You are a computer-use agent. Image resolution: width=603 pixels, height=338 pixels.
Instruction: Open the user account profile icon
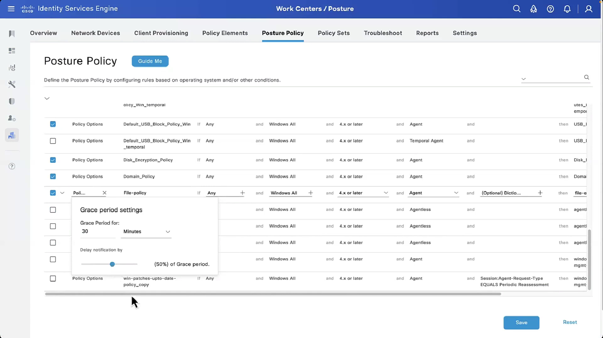[589, 9]
